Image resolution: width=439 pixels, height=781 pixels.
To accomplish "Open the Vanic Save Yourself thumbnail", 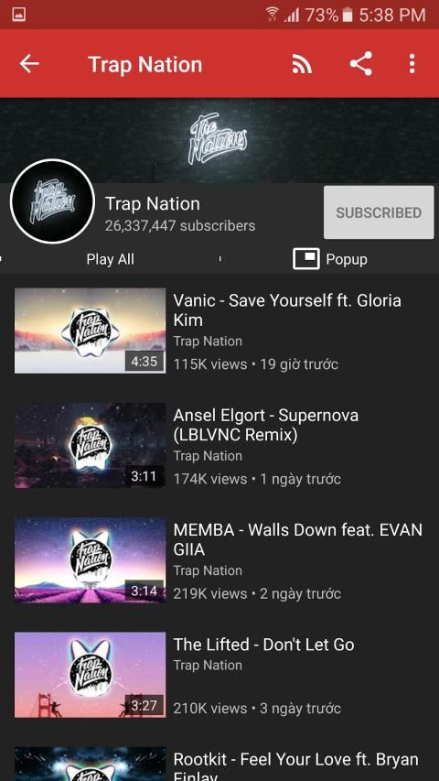I will point(91,331).
